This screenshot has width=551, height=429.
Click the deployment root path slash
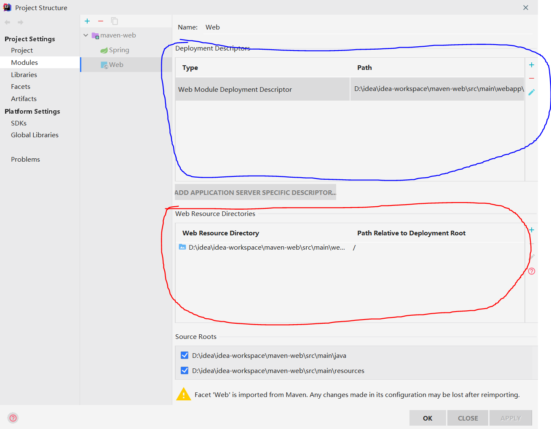[354, 248]
